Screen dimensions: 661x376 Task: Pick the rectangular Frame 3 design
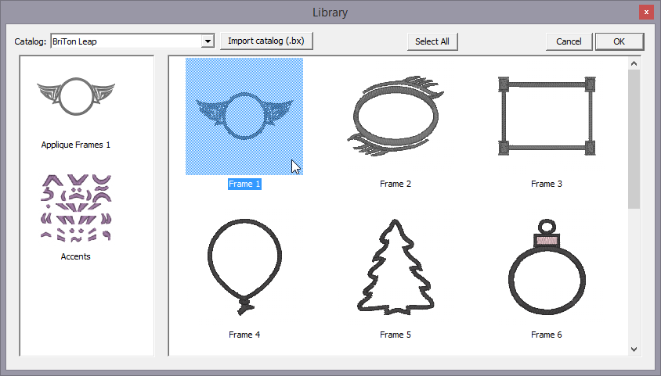[546, 115]
